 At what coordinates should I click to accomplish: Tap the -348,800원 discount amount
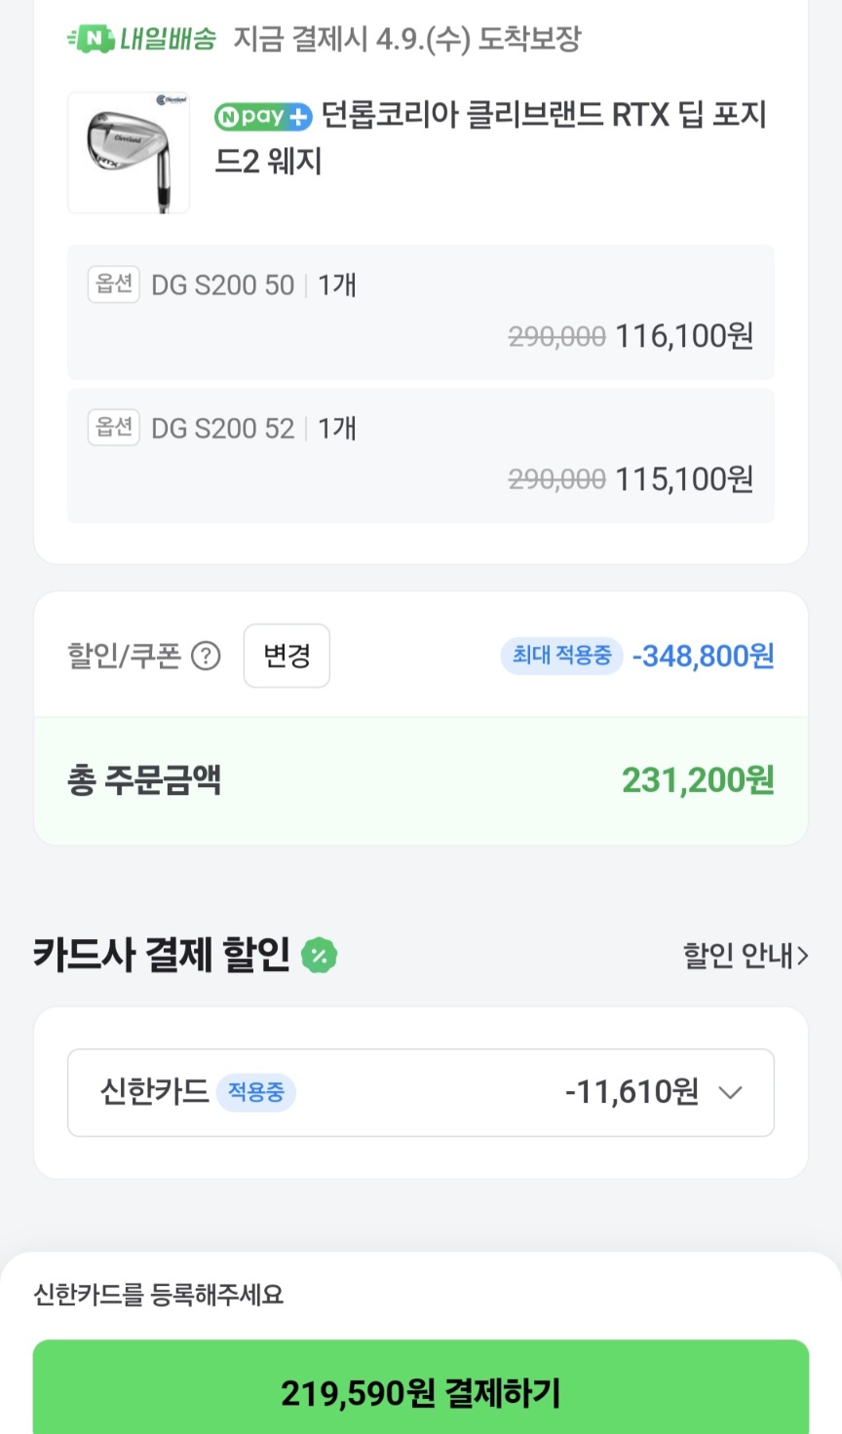click(x=703, y=656)
